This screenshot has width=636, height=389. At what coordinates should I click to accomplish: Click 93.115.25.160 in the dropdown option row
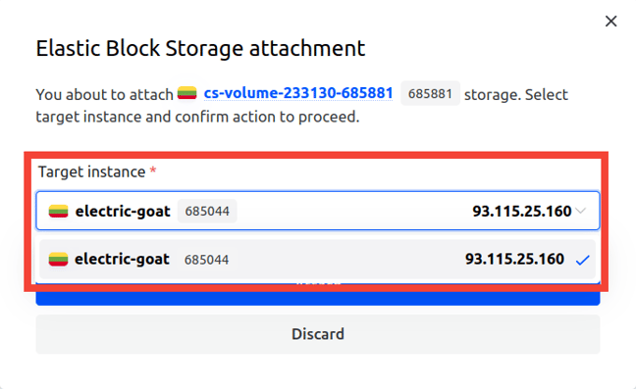(514, 259)
